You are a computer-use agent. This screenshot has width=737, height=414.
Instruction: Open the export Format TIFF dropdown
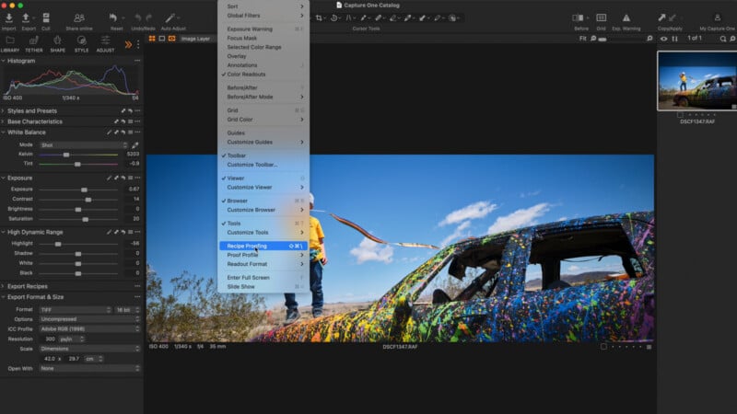coord(76,310)
